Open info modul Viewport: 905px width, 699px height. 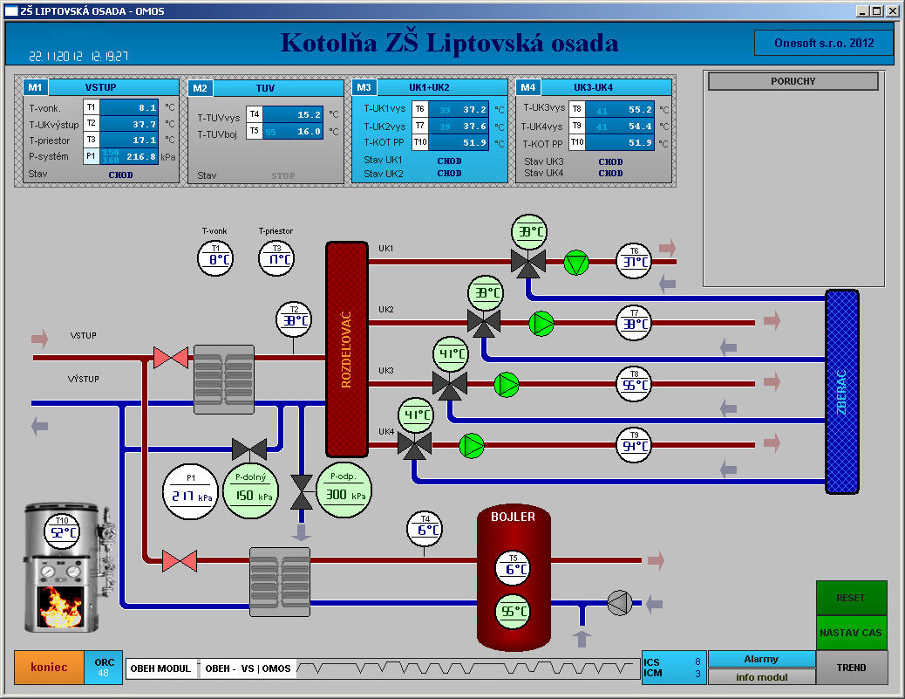pyautogui.click(x=761, y=677)
